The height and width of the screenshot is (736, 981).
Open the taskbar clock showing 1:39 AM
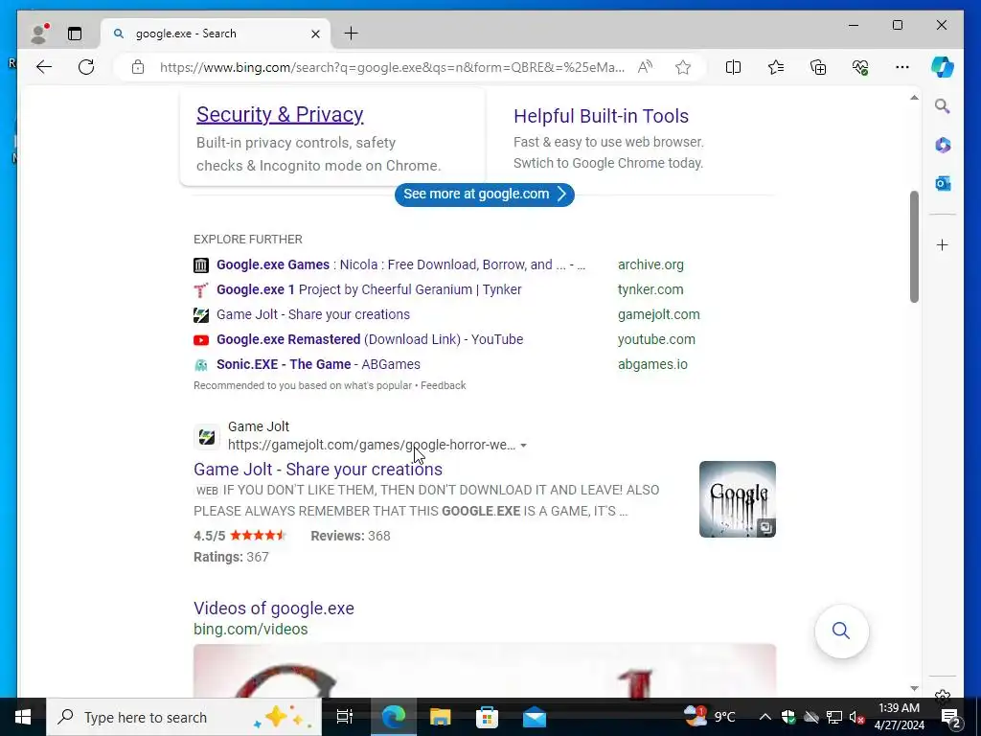(899, 717)
